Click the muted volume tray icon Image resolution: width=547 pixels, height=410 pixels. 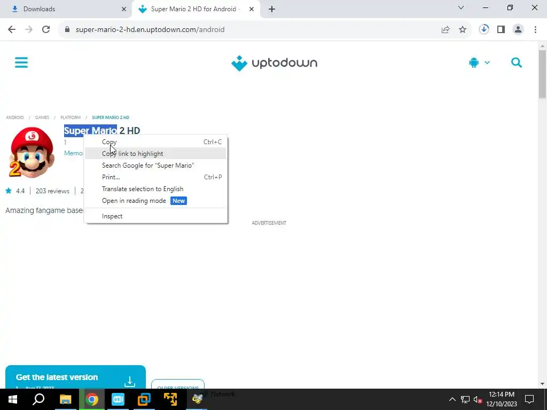478,399
